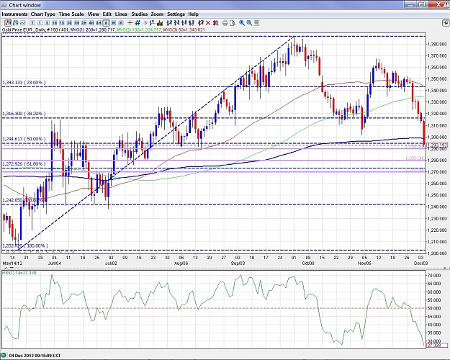Switch to 4H time scale
This screenshot has width=450, height=360.
(x=91, y=23)
